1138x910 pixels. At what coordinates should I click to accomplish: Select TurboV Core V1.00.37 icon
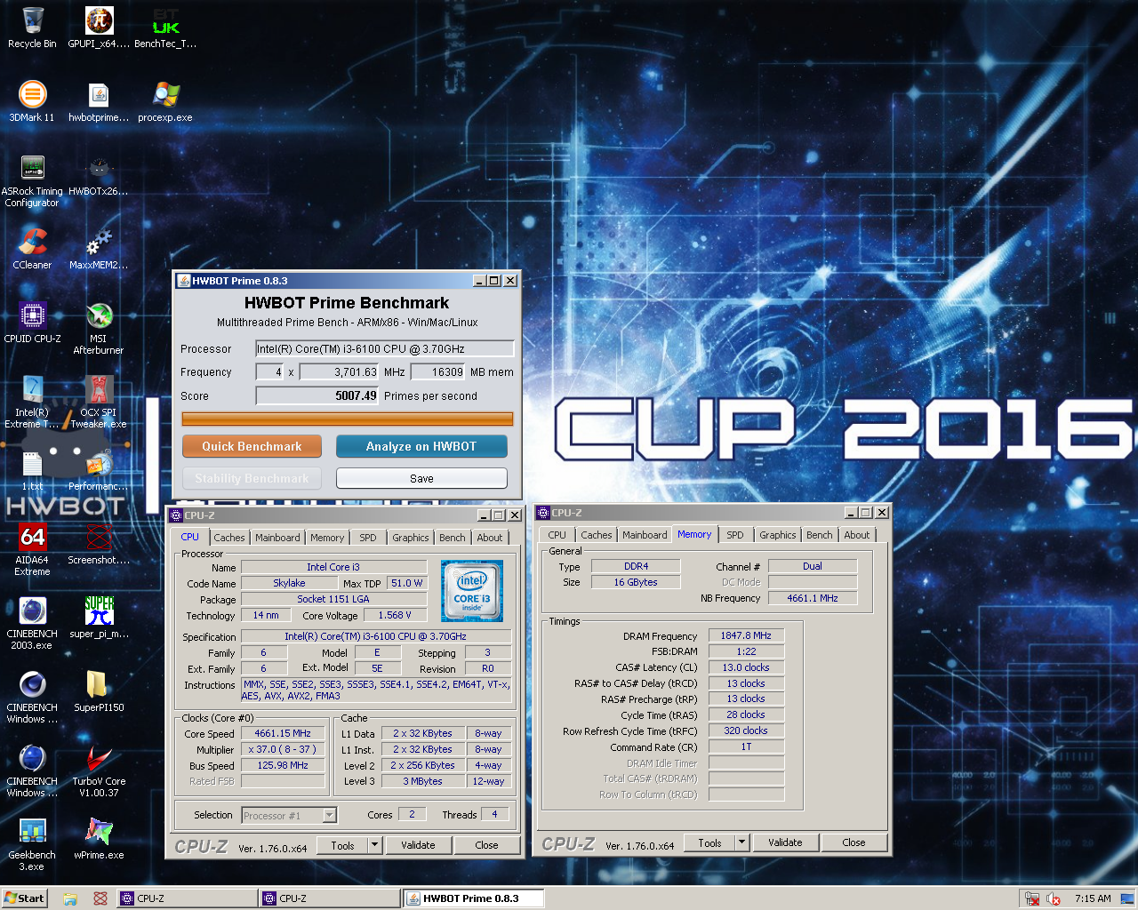99,770
